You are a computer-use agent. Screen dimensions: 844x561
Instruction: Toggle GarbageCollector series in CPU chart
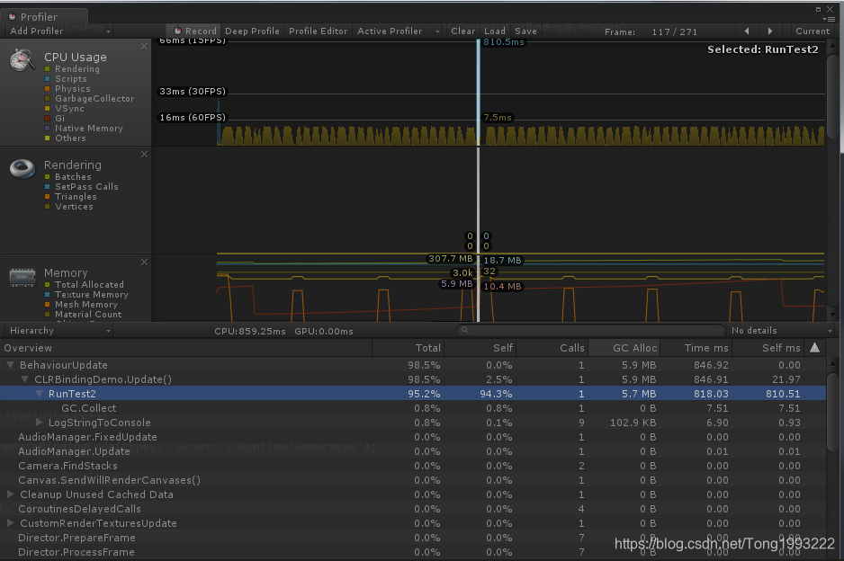point(48,98)
